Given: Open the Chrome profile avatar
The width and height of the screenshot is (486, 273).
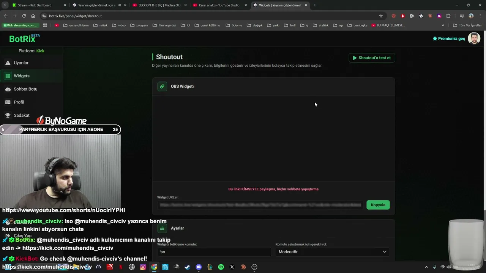Looking at the screenshot, I should (x=471, y=16).
